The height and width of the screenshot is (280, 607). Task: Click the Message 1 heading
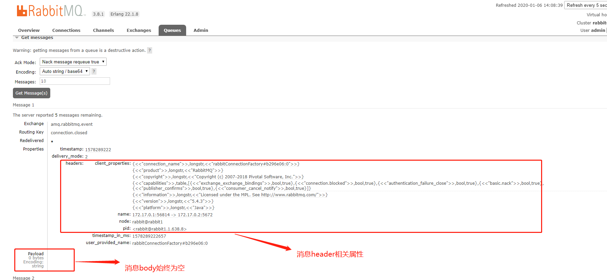click(23, 105)
